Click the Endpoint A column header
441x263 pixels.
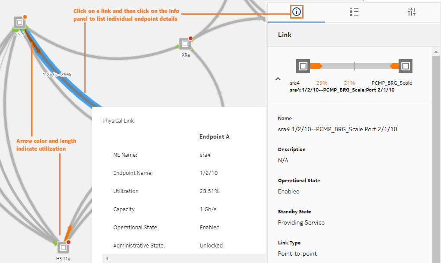click(214, 136)
